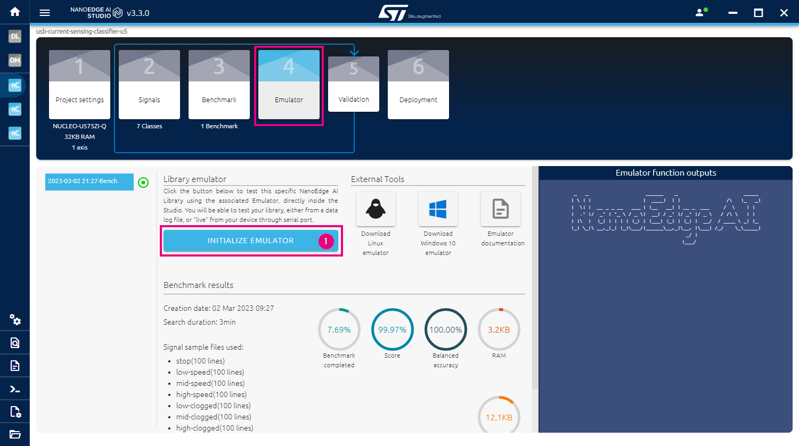Go to step 4 Emulator
The width and height of the screenshot is (799, 446).
click(x=289, y=85)
